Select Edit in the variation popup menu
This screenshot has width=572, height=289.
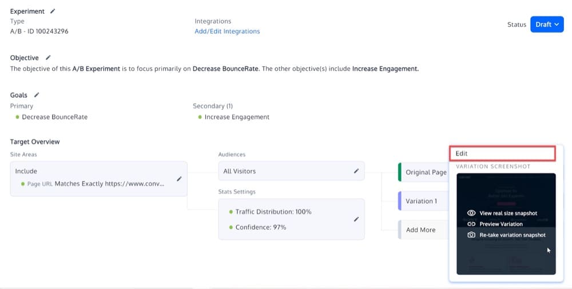coord(502,153)
